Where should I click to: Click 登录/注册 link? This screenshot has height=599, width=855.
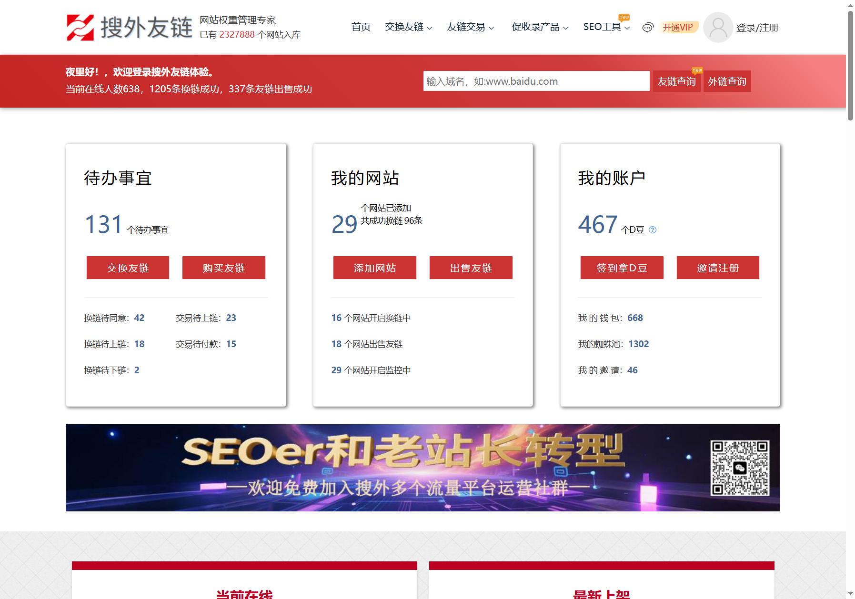757,28
